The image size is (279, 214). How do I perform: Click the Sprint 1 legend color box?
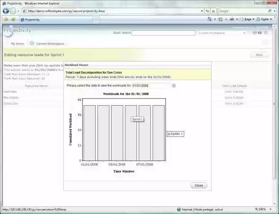coord(169,134)
